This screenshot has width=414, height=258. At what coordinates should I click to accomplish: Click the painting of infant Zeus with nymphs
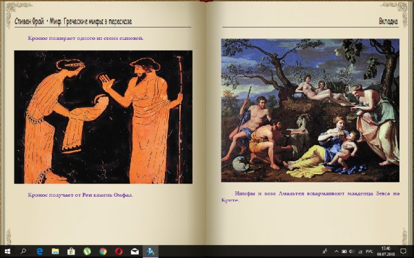click(x=310, y=110)
